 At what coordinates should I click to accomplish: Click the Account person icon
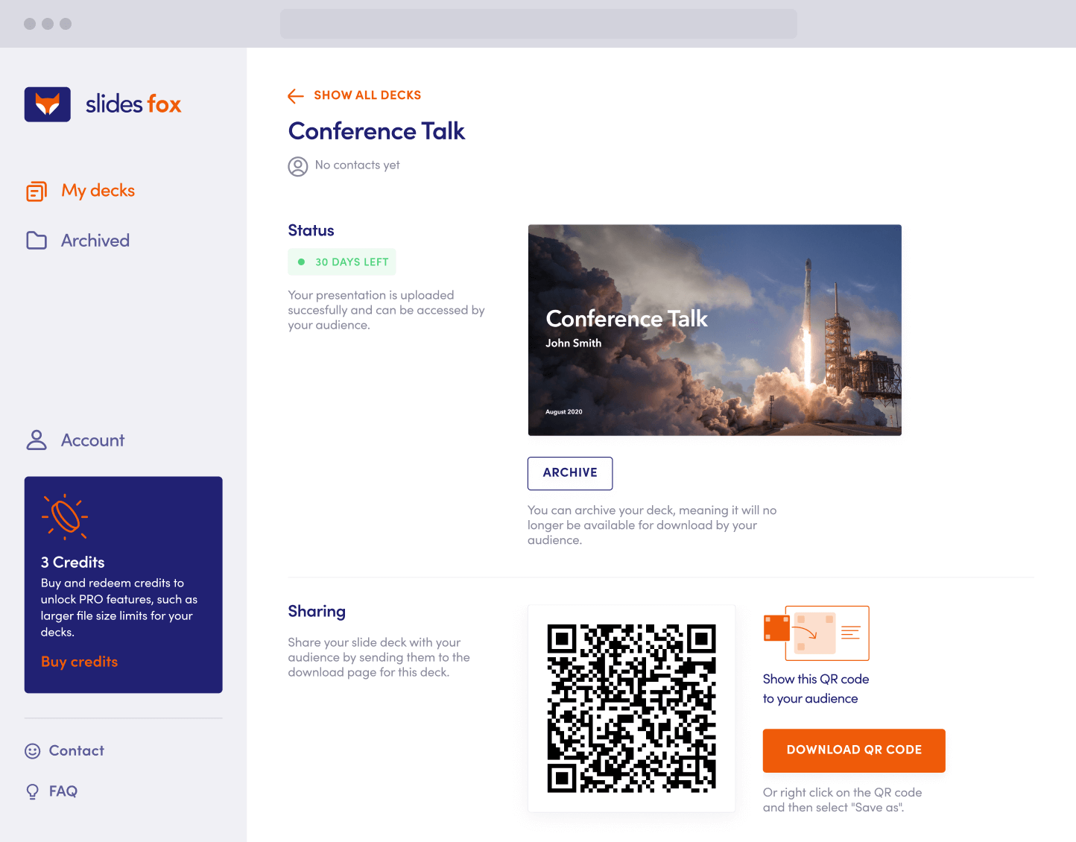37,440
